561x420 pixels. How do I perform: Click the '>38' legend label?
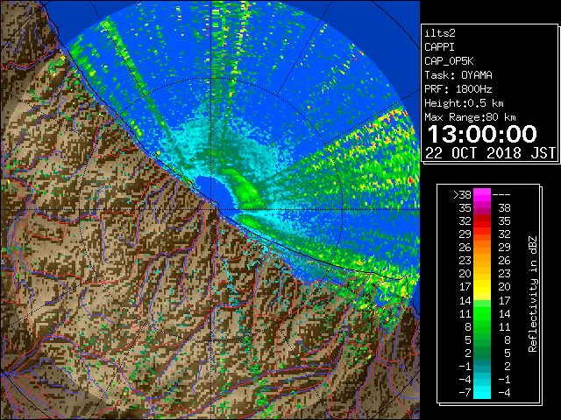pos(462,195)
